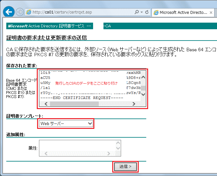The height and width of the screenshot is (176, 217).
Task: Click the 保存された要求 section label
Action: 22,66
